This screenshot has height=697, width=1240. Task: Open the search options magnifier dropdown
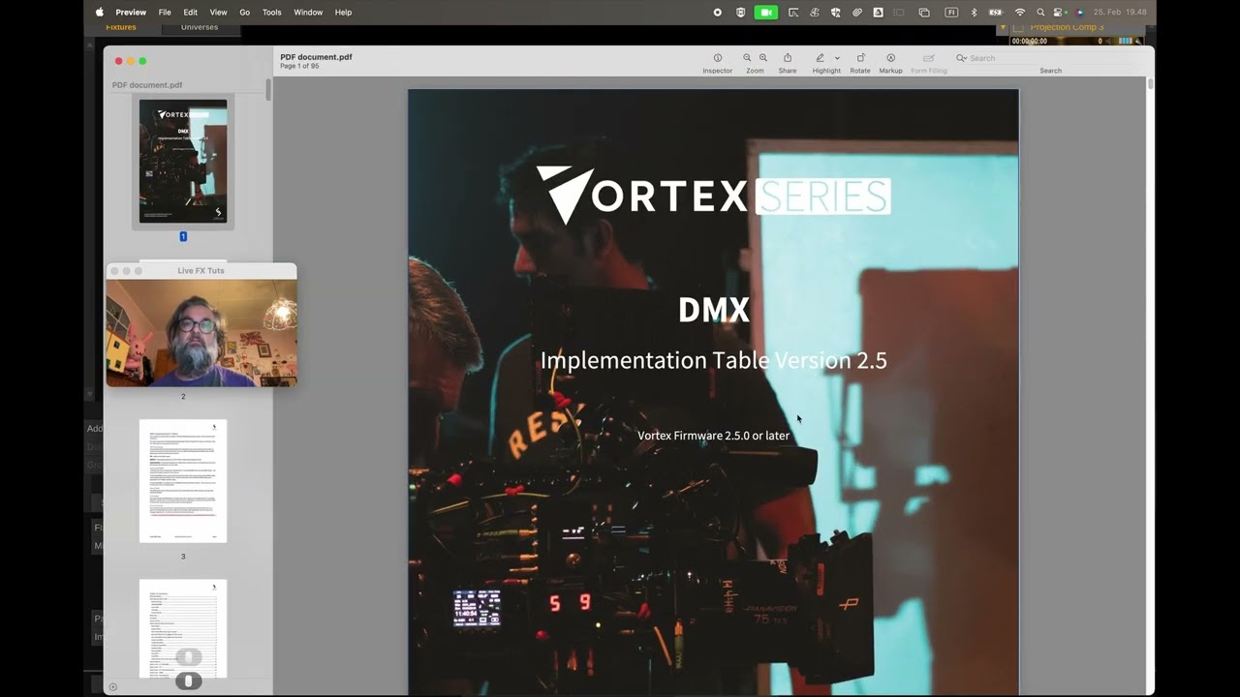click(x=961, y=58)
